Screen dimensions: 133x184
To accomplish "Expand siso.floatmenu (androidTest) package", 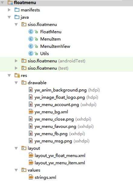I will tap(16, 61).
